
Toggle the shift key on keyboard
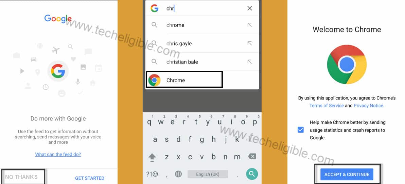click(x=152, y=157)
